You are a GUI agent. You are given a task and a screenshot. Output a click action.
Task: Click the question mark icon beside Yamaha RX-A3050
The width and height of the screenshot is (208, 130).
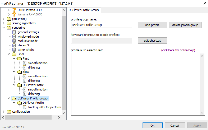(x=14, y=14)
